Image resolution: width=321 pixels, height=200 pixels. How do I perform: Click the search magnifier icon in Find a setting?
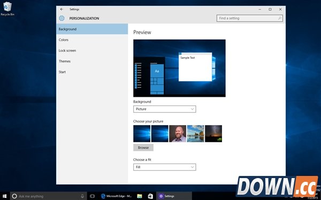pos(280,18)
